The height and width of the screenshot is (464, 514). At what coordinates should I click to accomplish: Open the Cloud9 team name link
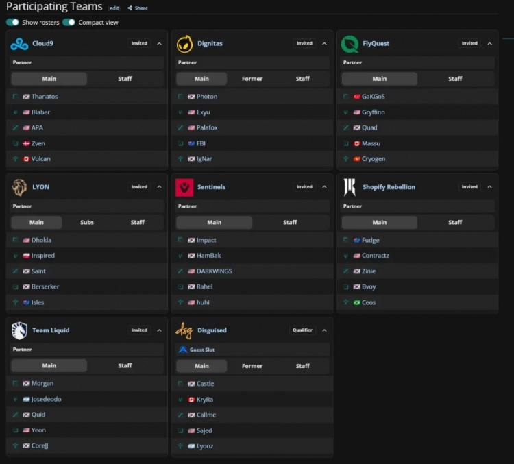[42, 43]
